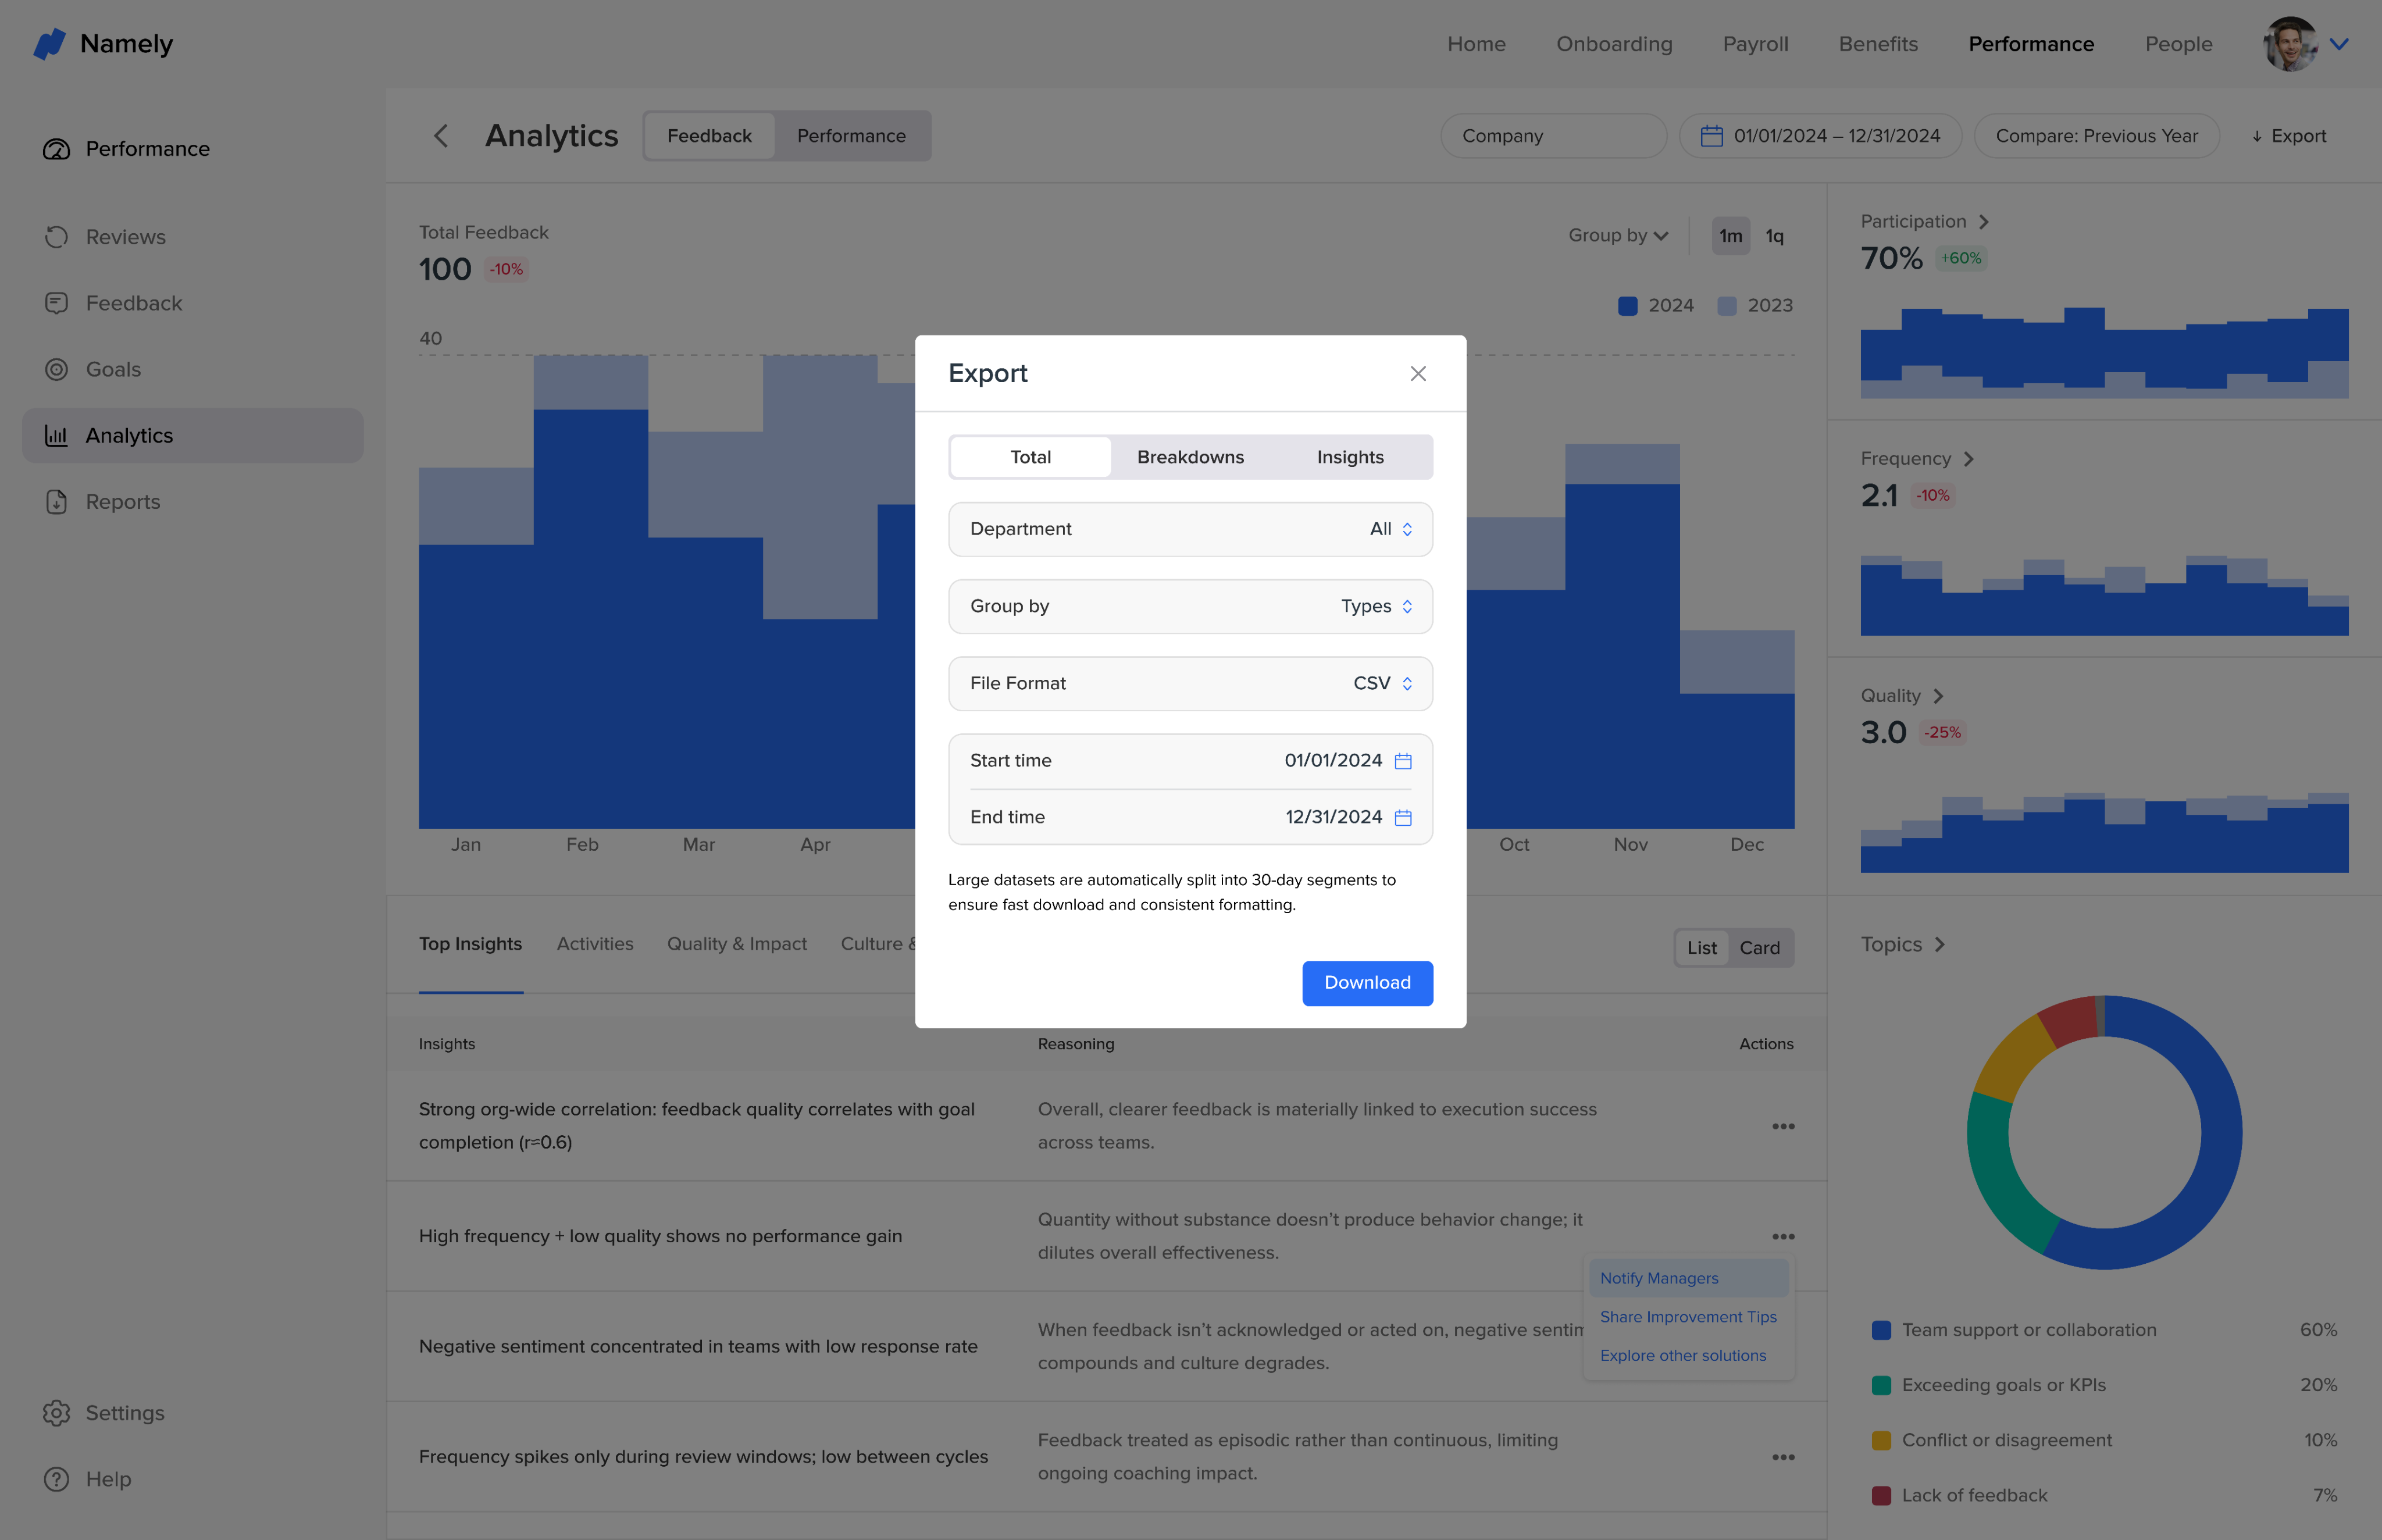Close the Export dialog
2382x1540 pixels.
coord(1417,373)
